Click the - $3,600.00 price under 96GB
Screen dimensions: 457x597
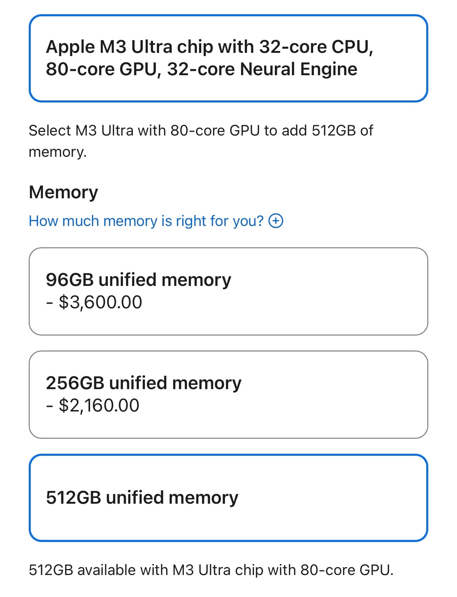[94, 302]
